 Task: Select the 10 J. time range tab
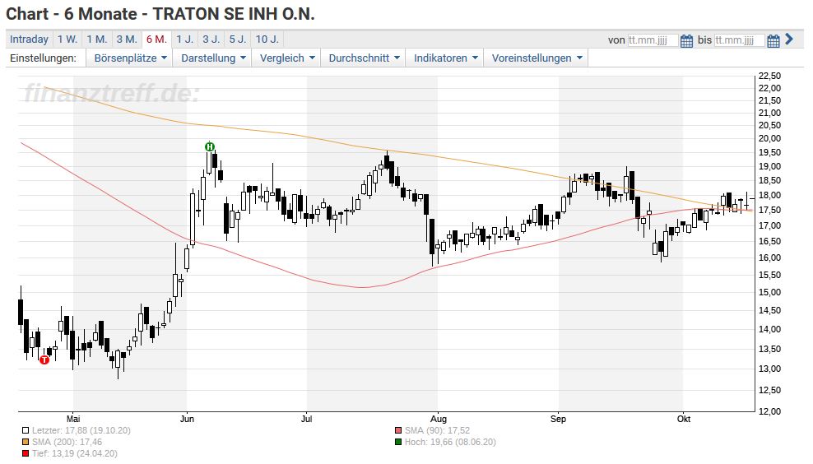[x=267, y=39]
